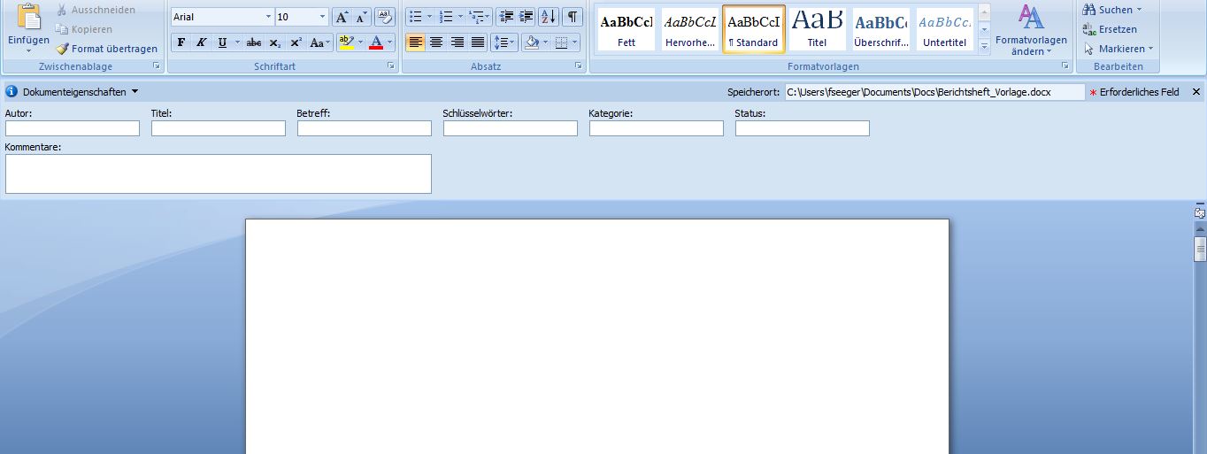The width and height of the screenshot is (1207, 454).
Task: Toggle subscript x₂ formatting
Action: point(275,42)
